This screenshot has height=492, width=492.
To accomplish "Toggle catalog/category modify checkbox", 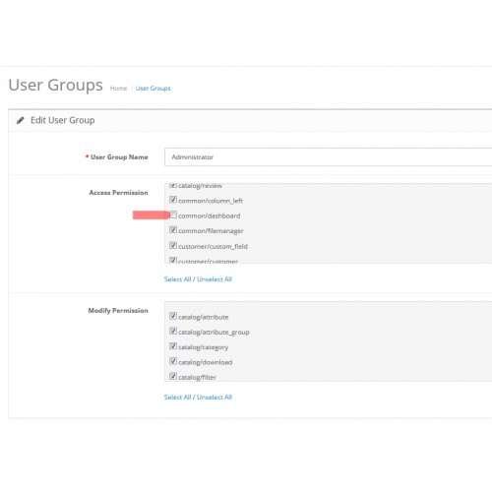I will pyautogui.click(x=173, y=346).
